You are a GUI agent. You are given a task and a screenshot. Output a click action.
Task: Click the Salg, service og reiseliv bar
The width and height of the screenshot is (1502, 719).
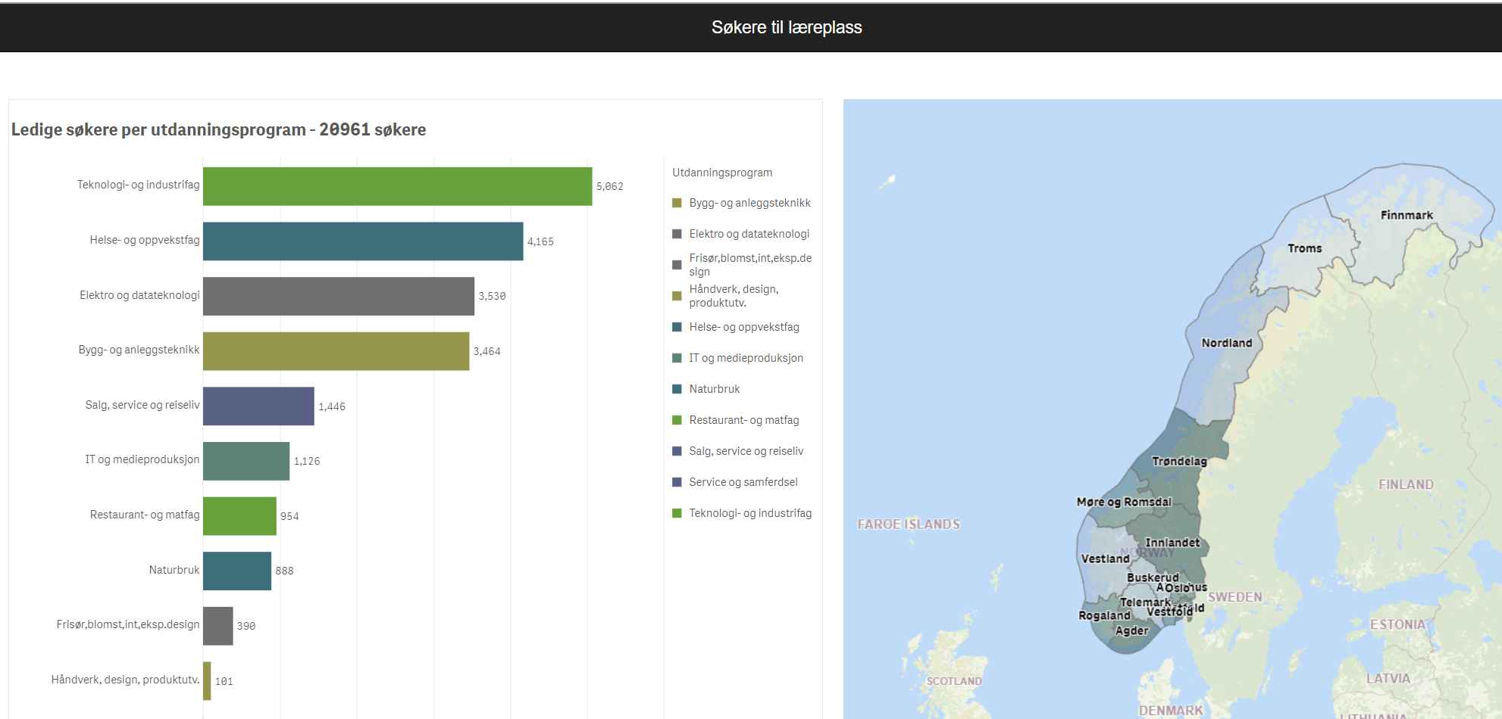tap(258, 406)
